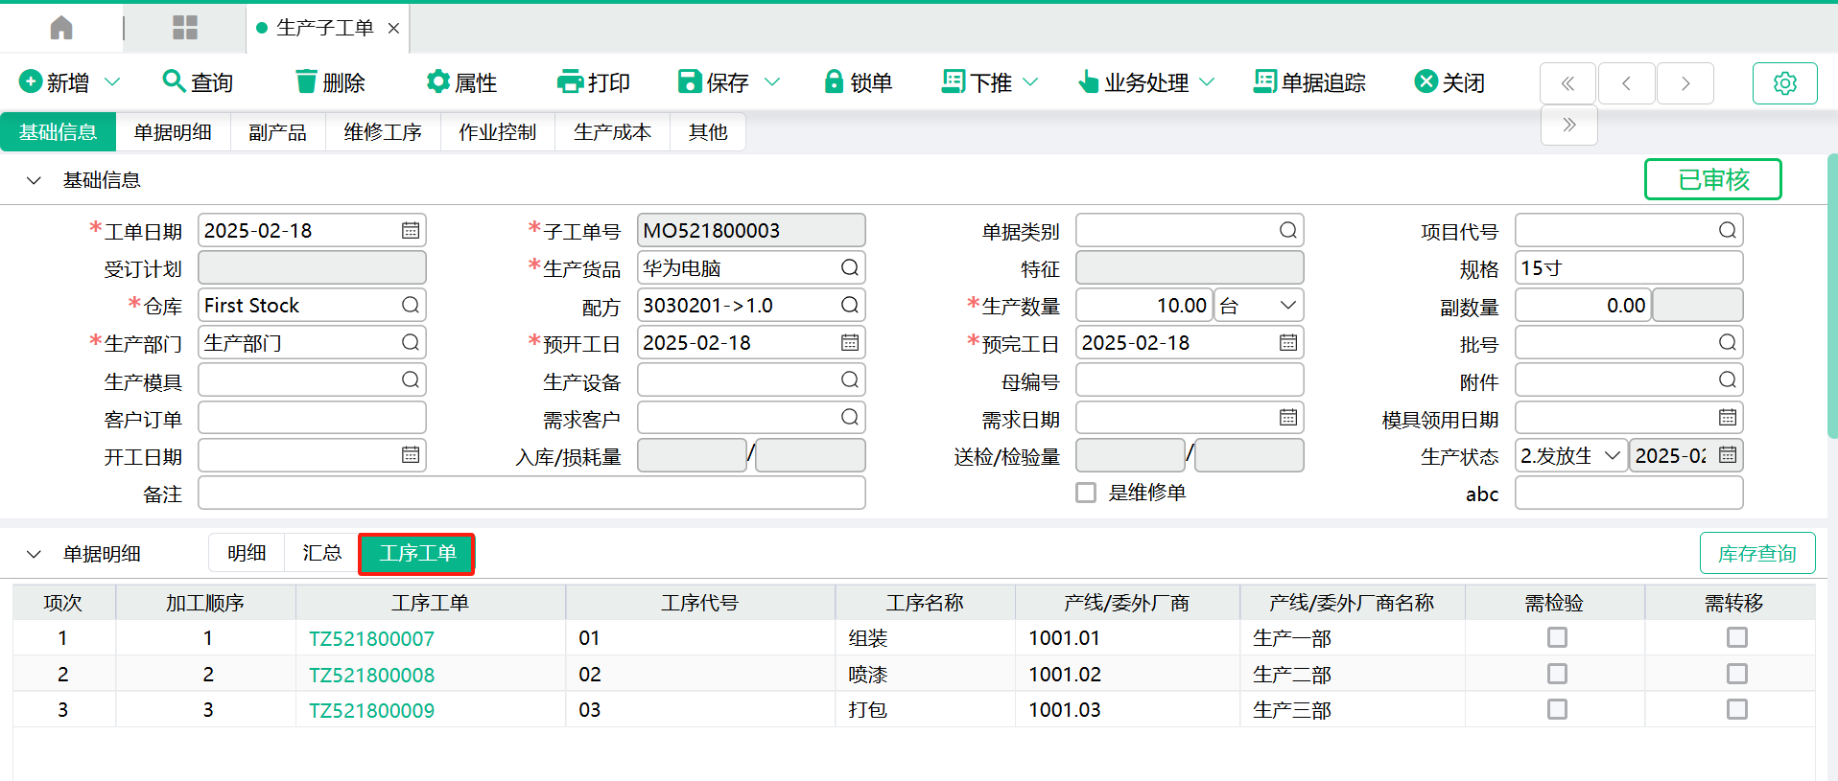Click the 新增 add button
Viewport: 1838px width, 781px height.
coord(54,82)
